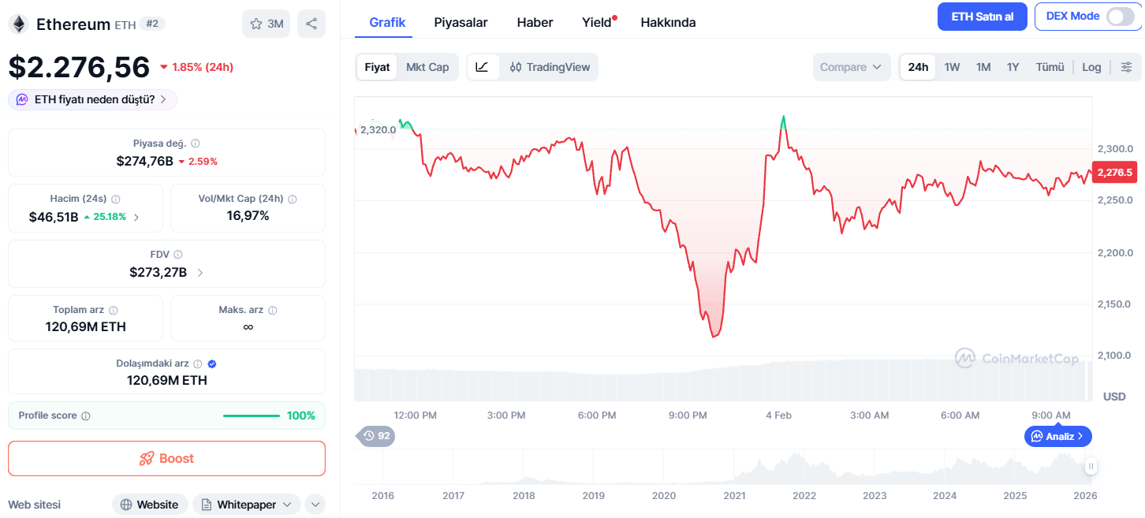Toggle DEX Mode switch
This screenshot has width=1145, height=518.
[1120, 17]
